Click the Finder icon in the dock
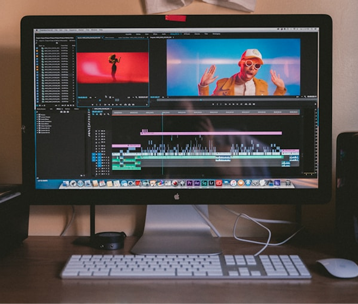Viewport: 358px width, 304px height. point(66,183)
